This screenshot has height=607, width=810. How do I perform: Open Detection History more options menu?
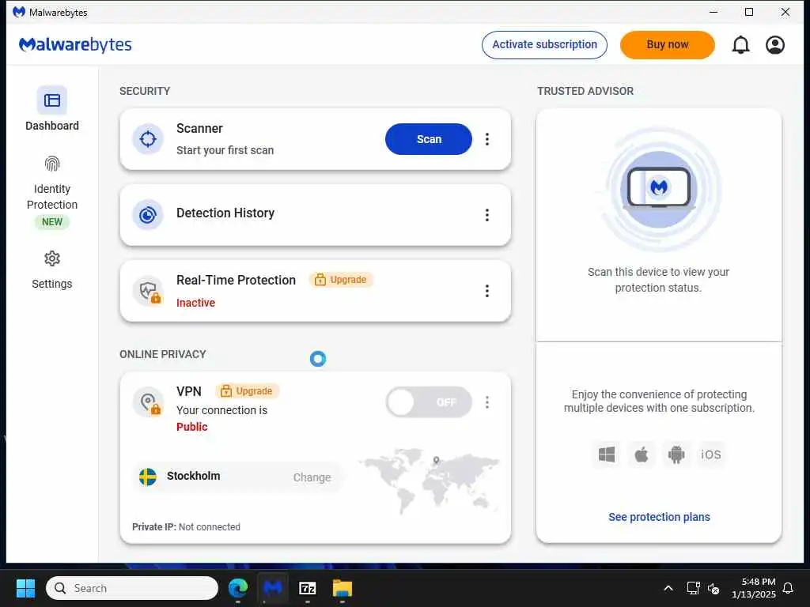[x=486, y=215]
